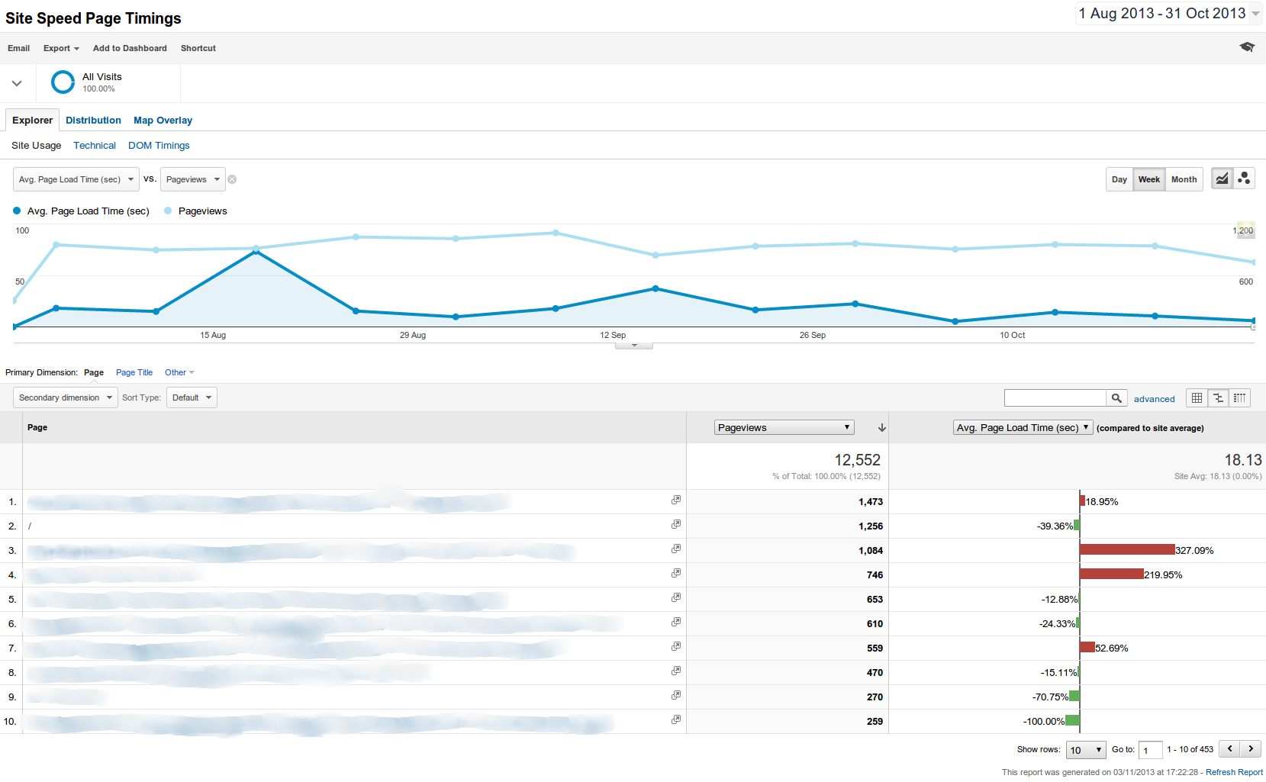The image size is (1266, 782).
Task: Open the advanced filter link
Action: tap(1154, 398)
